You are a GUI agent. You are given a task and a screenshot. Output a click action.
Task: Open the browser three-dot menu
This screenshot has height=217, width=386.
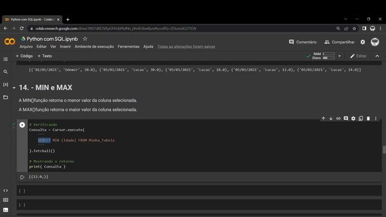coord(381,28)
